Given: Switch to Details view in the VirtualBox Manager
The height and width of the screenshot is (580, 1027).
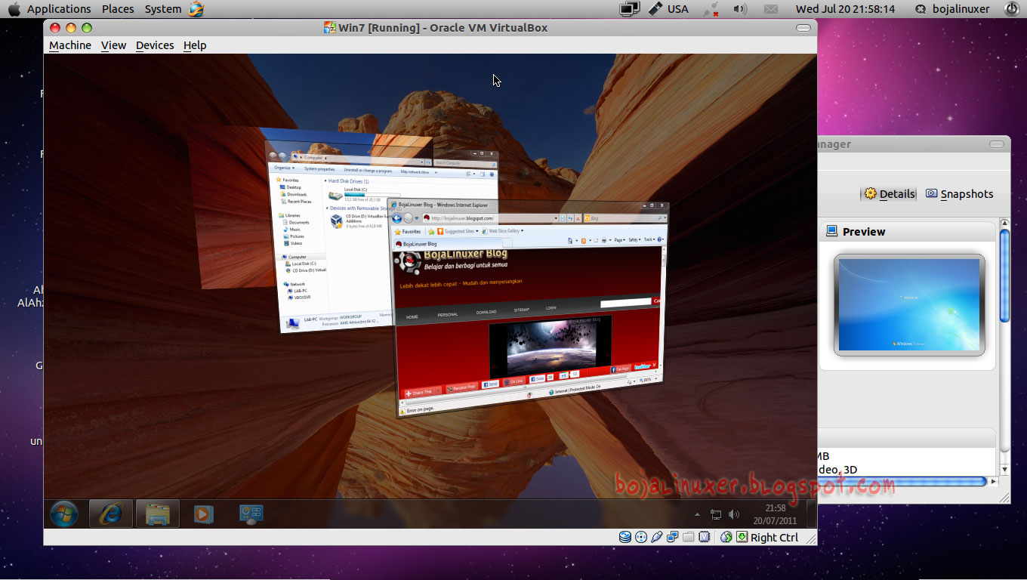Looking at the screenshot, I should coord(889,194).
